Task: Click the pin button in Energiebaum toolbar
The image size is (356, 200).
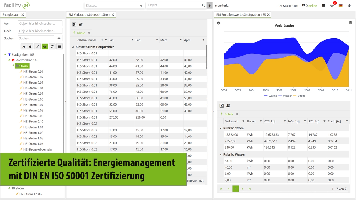Action: pyautogui.click(x=31, y=46)
